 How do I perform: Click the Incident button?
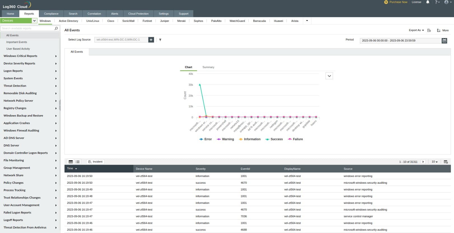pos(96,162)
